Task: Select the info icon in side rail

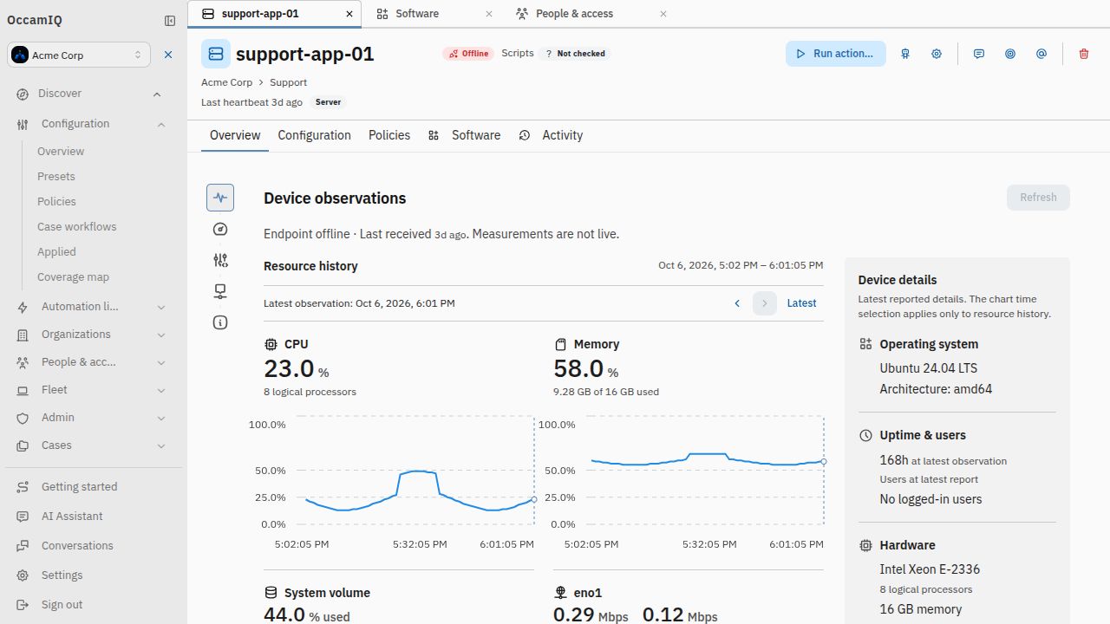Action: click(x=220, y=322)
